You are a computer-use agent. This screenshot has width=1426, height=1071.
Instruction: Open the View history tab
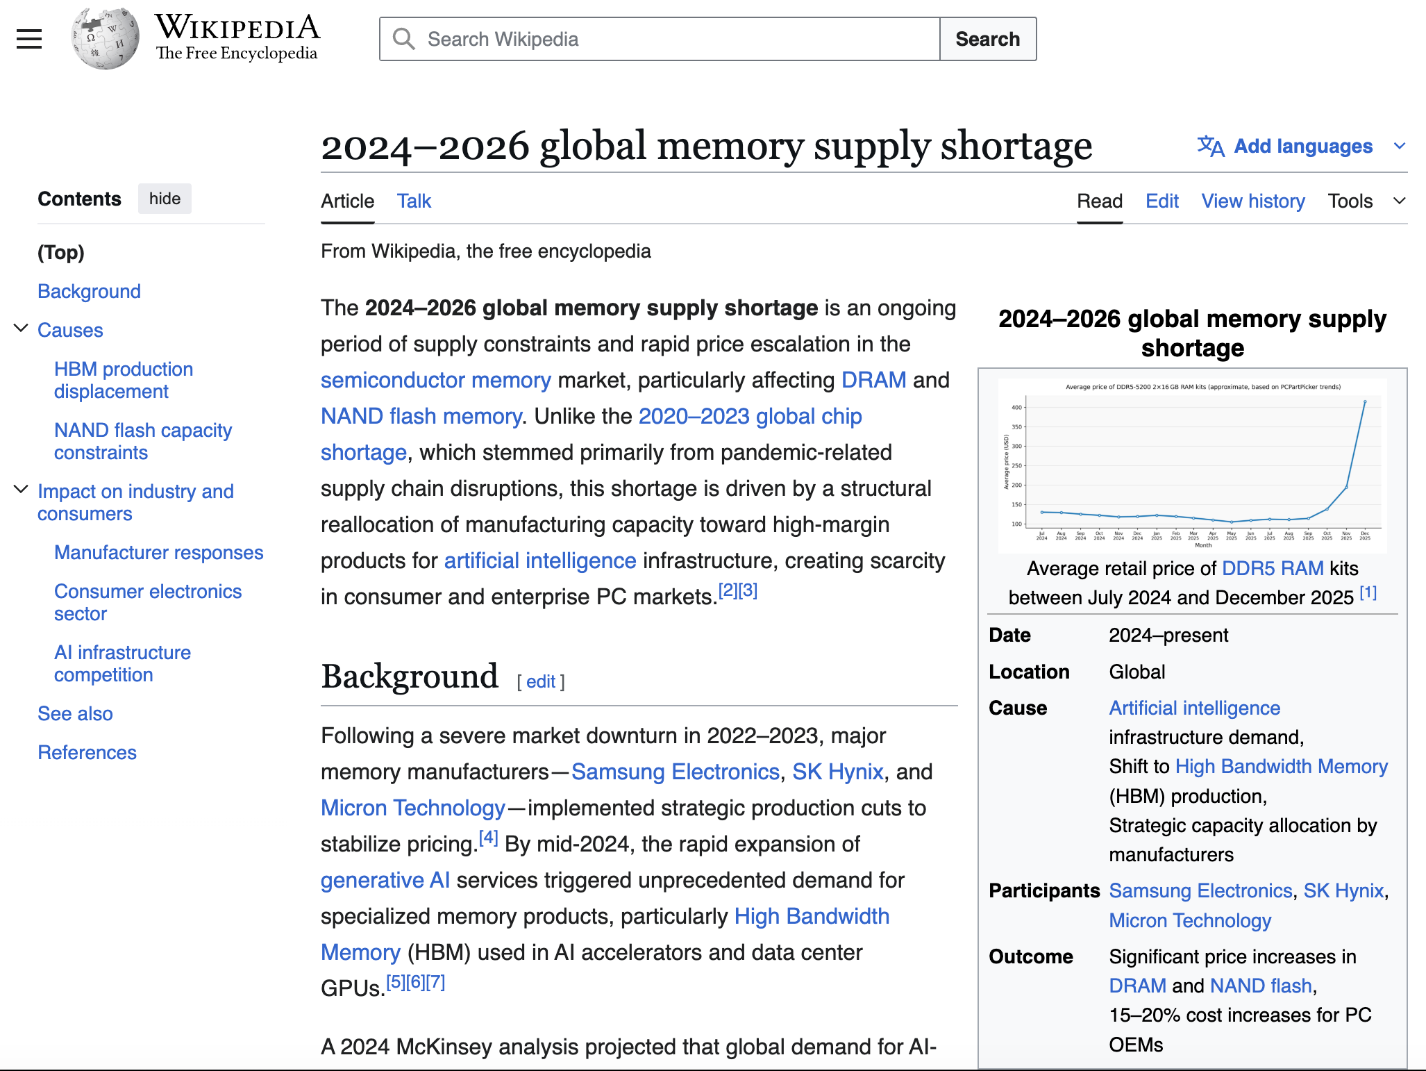point(1252,201)
